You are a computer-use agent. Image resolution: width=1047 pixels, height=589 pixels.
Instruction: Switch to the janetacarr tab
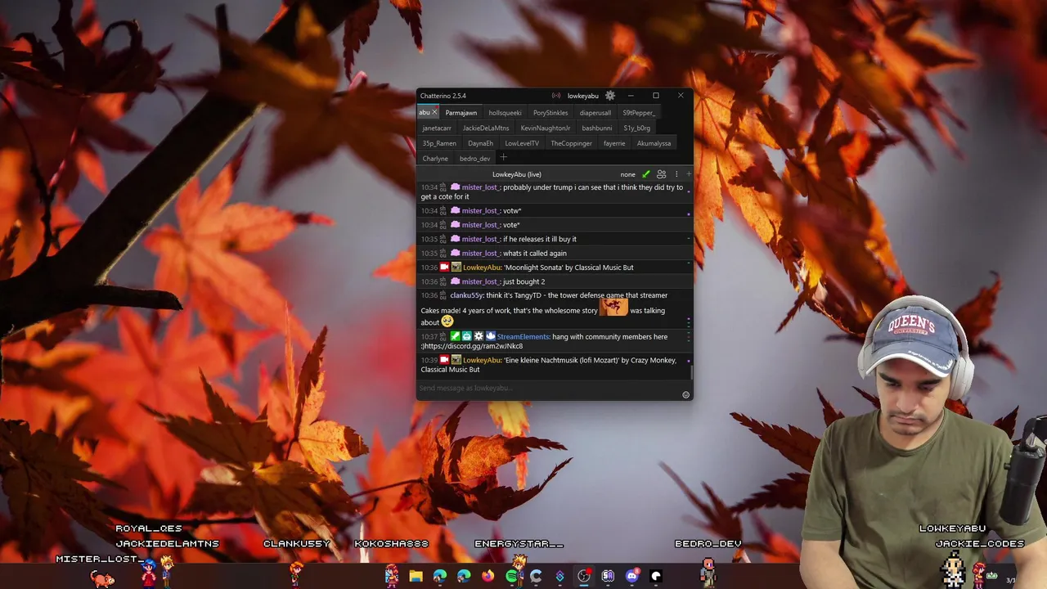(437, 128)
